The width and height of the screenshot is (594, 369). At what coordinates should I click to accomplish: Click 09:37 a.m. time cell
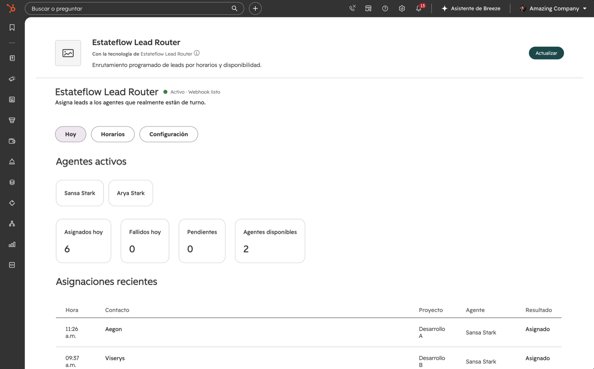(x=72, y=361)
